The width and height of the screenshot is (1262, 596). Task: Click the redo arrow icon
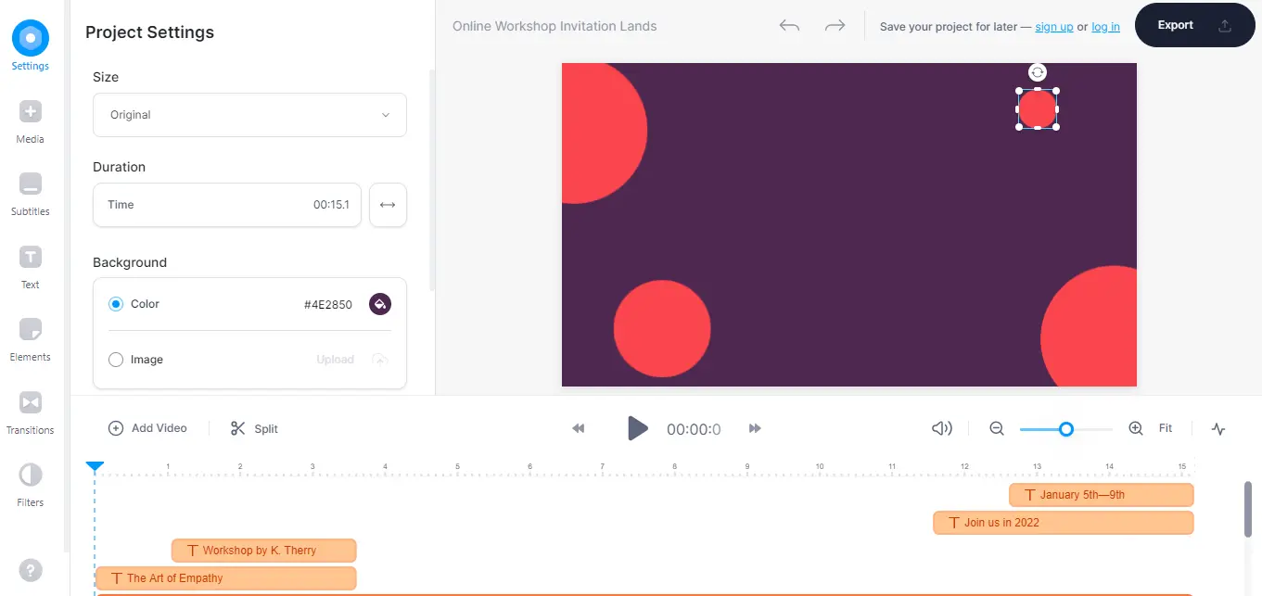coord(835,26)
